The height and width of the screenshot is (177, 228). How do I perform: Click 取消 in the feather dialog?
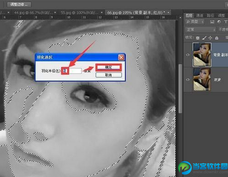(x=109, y=75)
